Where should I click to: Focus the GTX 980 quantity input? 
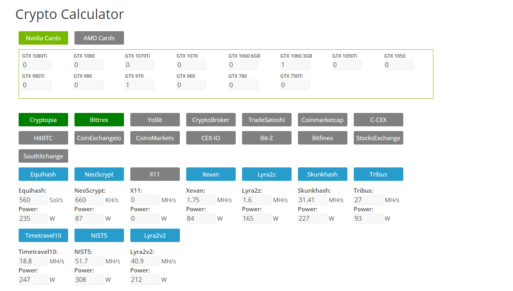(x=88, y=85)
